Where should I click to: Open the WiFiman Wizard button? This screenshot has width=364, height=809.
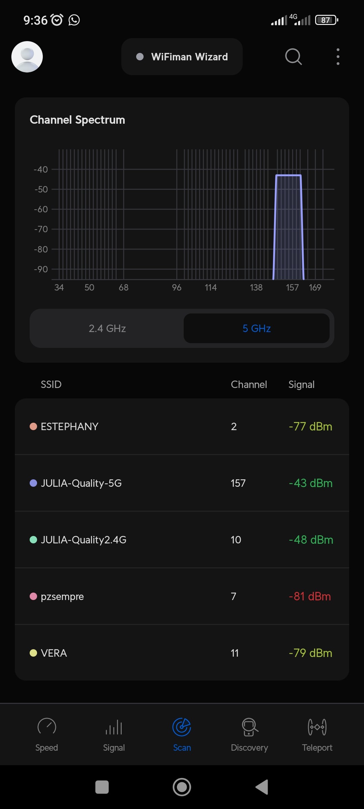[182, 57]
